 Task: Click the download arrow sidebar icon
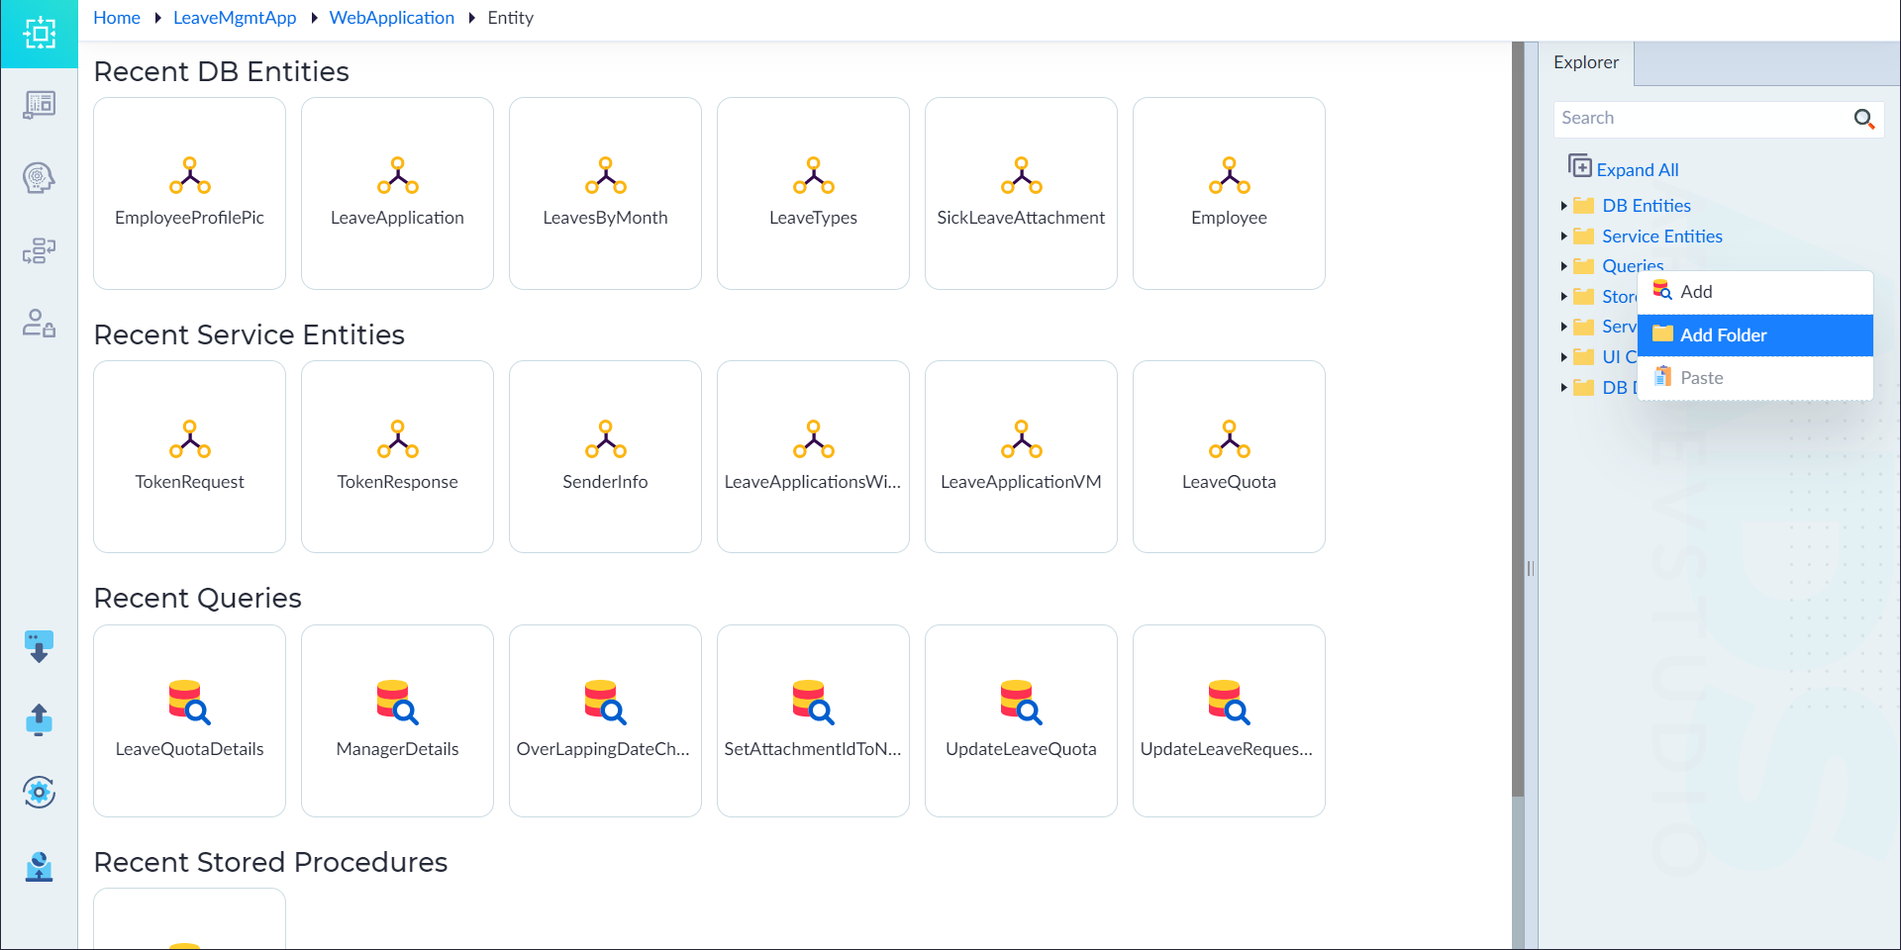coord(39,647)
